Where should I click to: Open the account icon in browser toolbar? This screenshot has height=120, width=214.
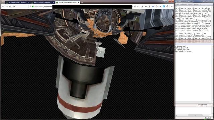click(x=149, y=6)
